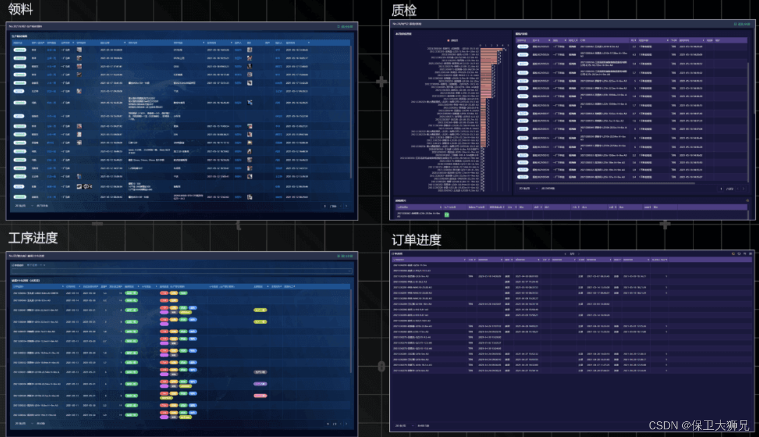Screen dimensions: 759x437
Task: Open the green file icon in 质检 bottom table
Action: click(x=446, y=215)
